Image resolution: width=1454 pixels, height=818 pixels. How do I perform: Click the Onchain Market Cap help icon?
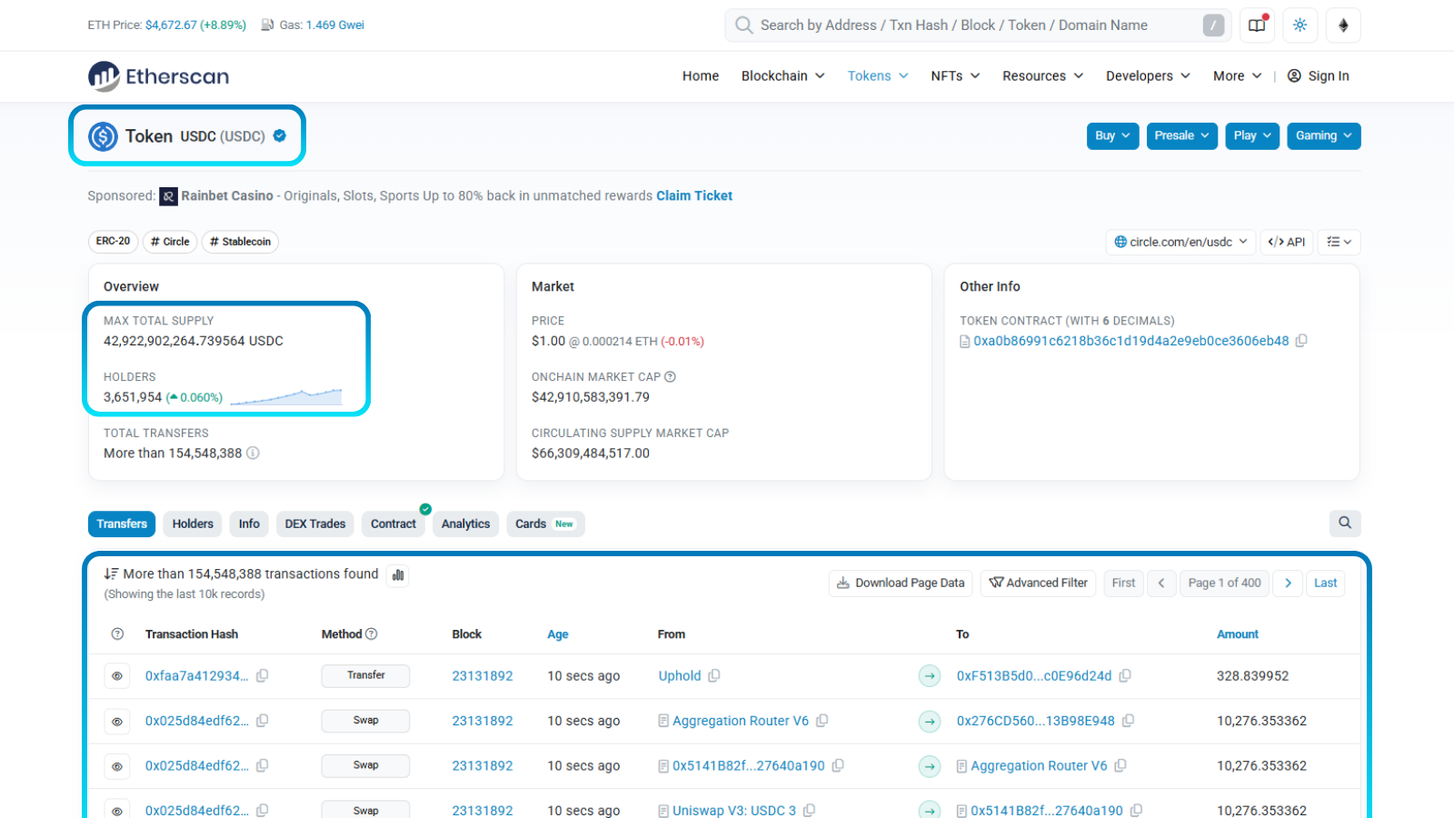pyautogui.click(x=670, y=377)
